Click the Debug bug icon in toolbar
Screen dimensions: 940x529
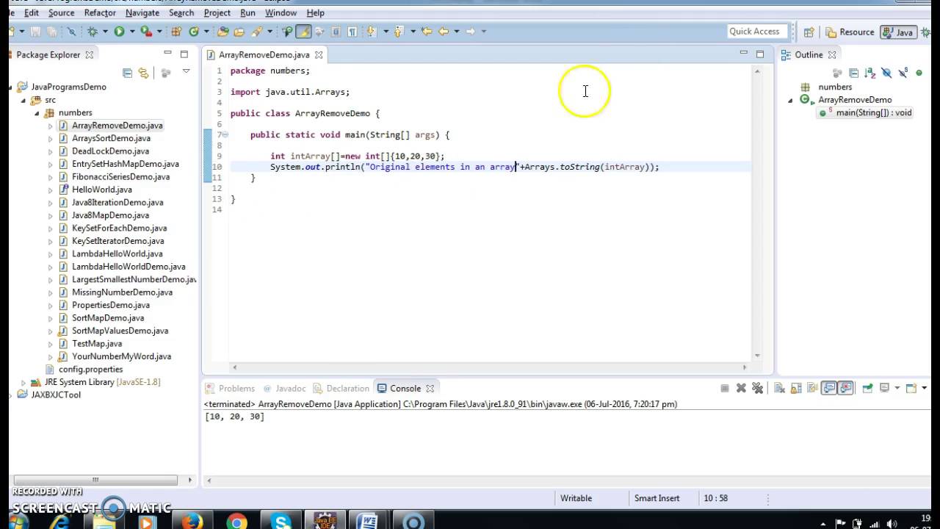coord(92,32)
